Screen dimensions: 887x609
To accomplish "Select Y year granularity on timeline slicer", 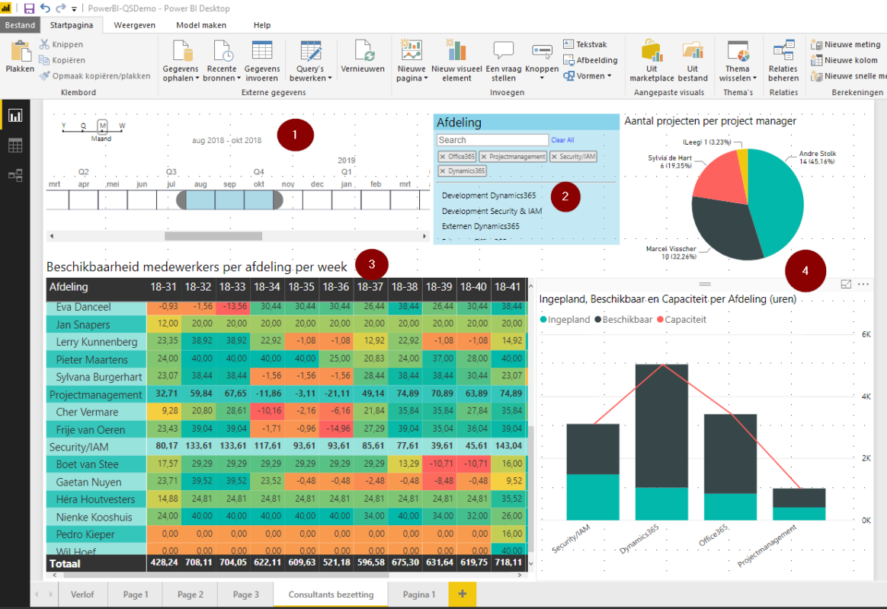I will click(63, 126).
